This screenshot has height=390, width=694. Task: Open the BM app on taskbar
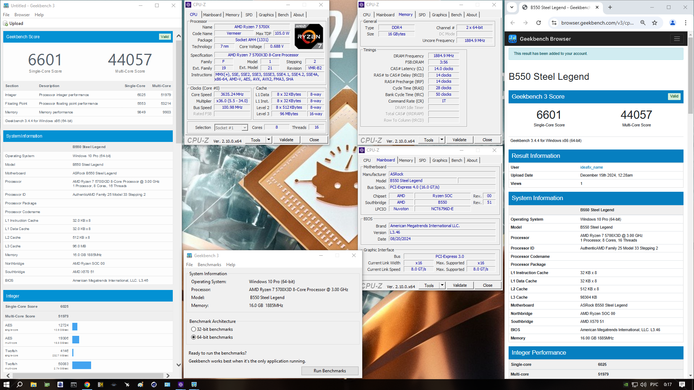click(x=100, y=385)
